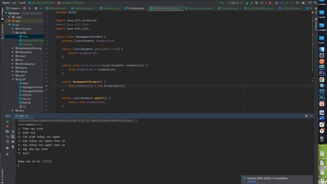Start Debug with the bug icon
Image resolution: width=327 pixels, height=184 pixels.
click(252, 3)
